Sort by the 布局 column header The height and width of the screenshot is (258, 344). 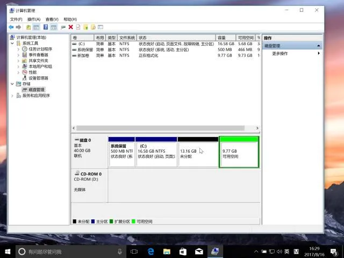[100, 38]
